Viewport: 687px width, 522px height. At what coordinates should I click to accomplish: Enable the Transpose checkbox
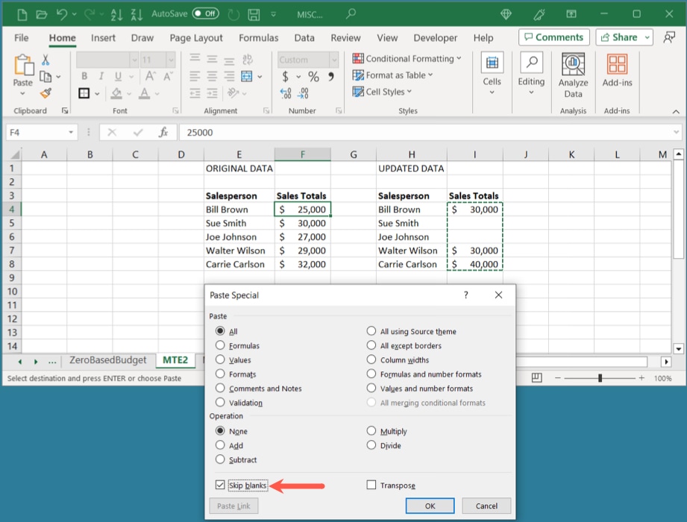pyautogui.click(x=371, y=485)
